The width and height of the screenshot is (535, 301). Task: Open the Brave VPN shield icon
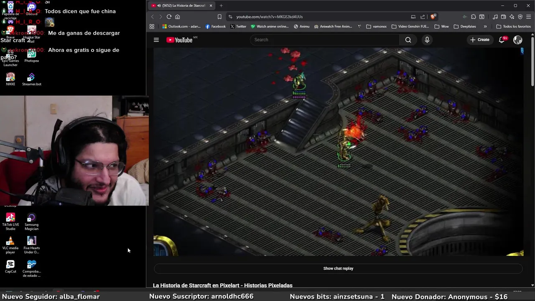coord(520,17)
